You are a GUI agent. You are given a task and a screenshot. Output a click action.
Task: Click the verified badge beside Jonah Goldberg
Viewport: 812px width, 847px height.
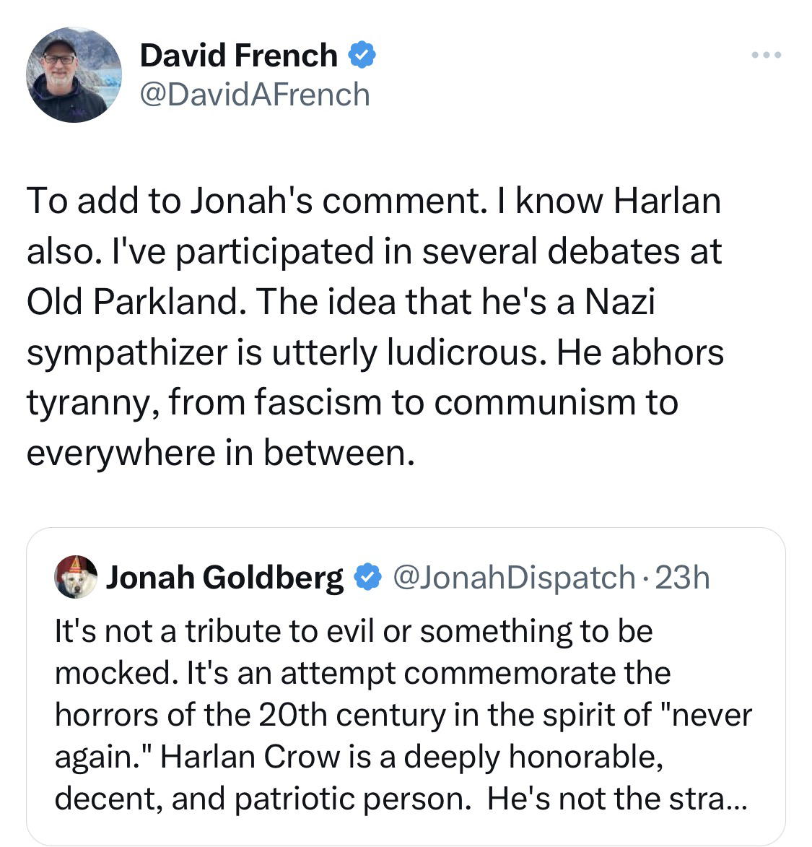(367, 577)
